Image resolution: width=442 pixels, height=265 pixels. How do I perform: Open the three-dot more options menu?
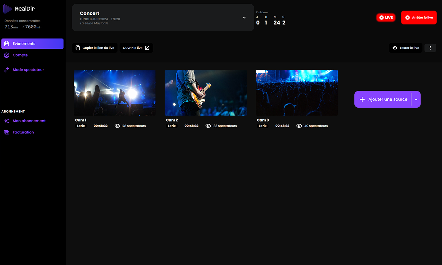tap(430, 48)
